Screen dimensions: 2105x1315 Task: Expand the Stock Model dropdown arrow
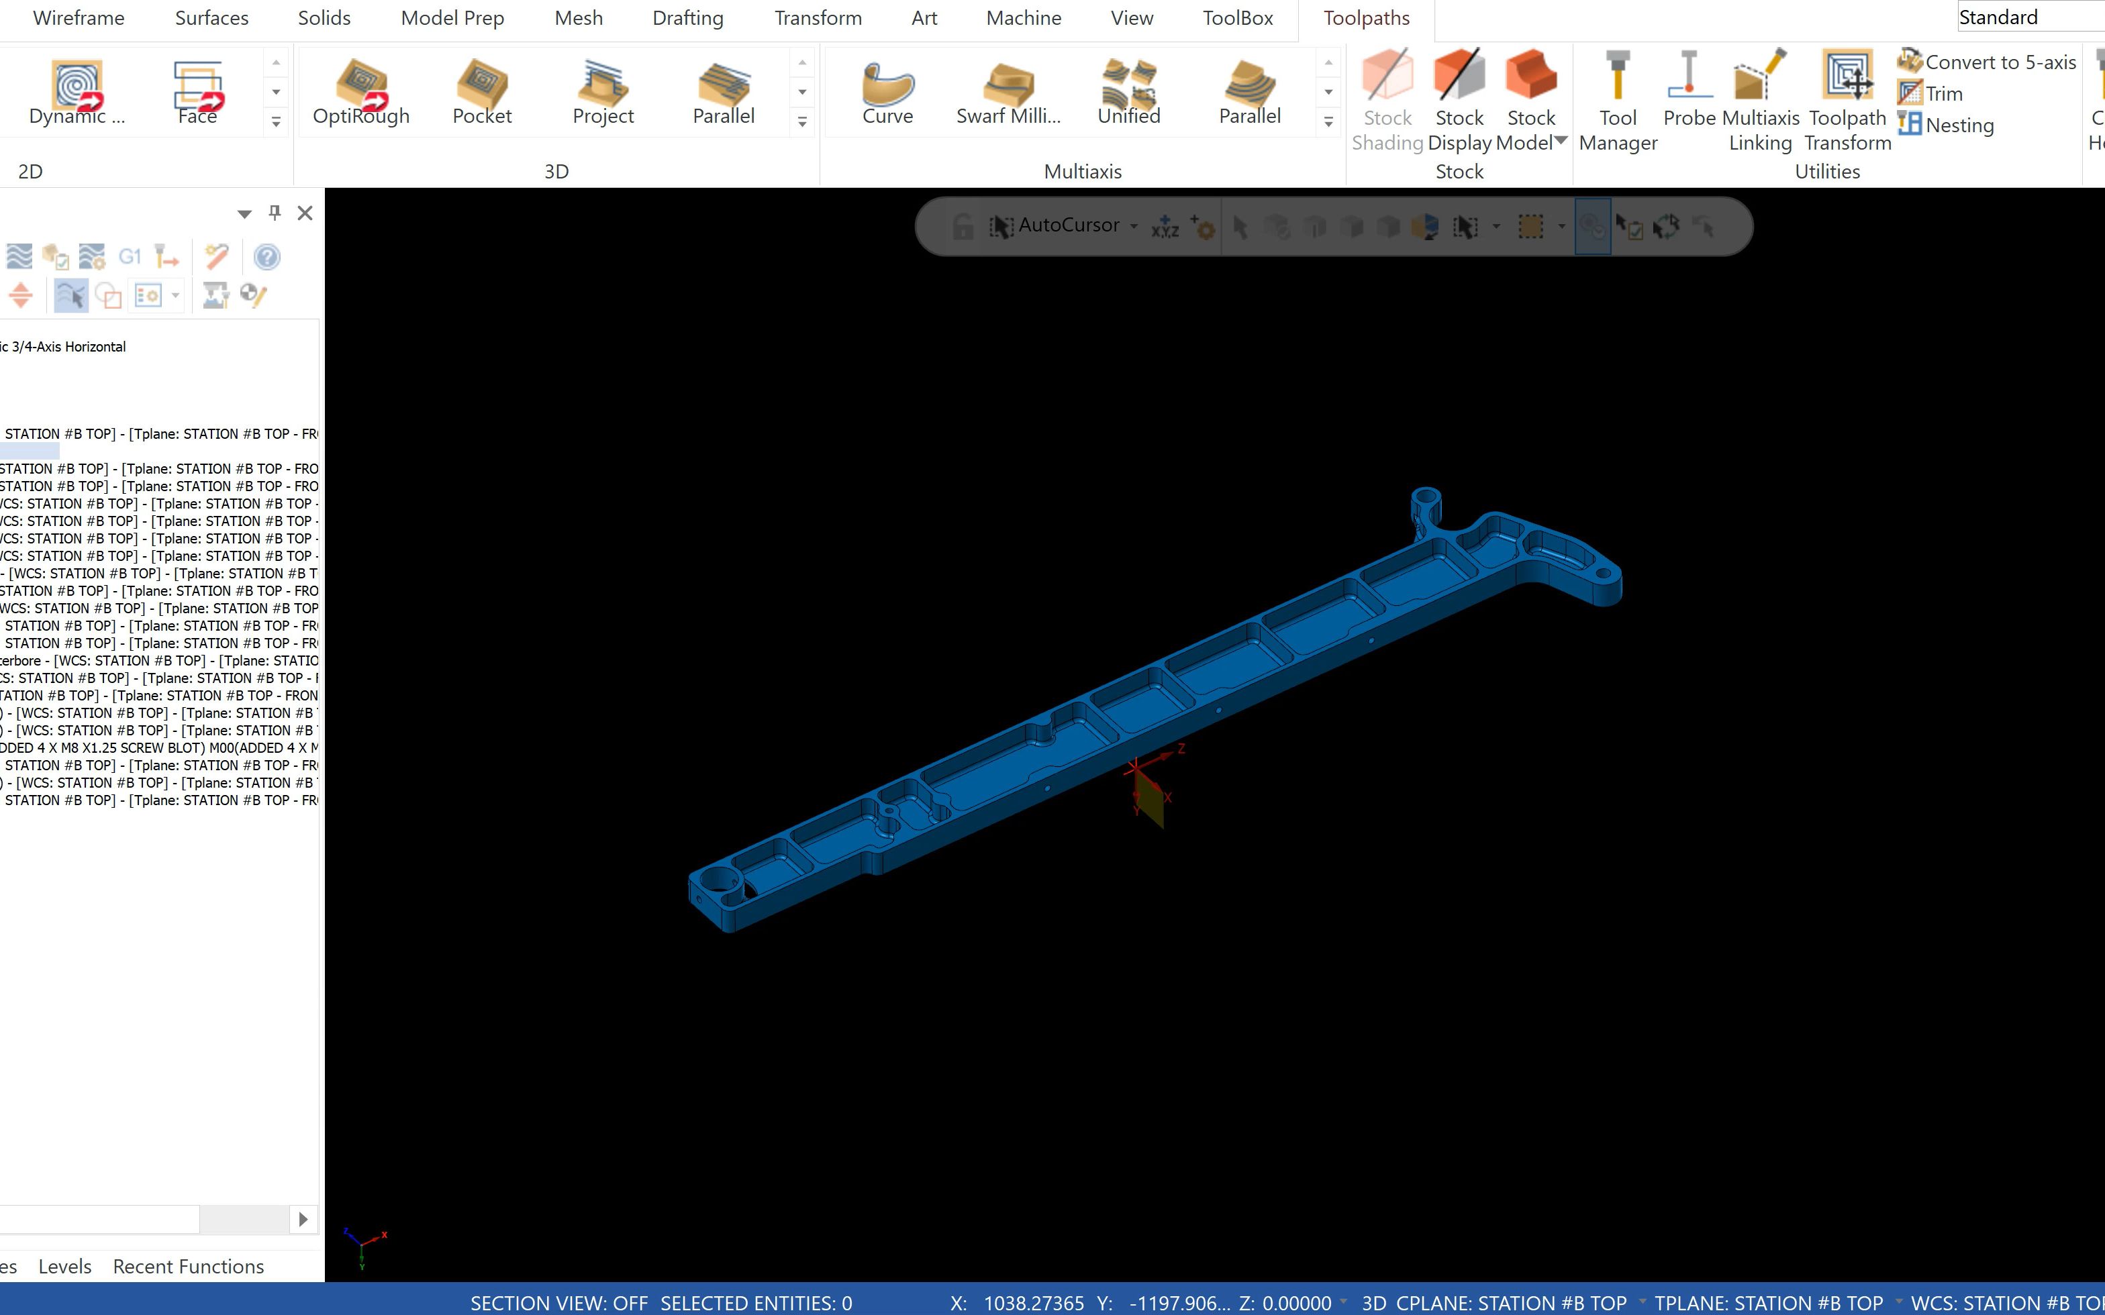(x=1561, y=141)
